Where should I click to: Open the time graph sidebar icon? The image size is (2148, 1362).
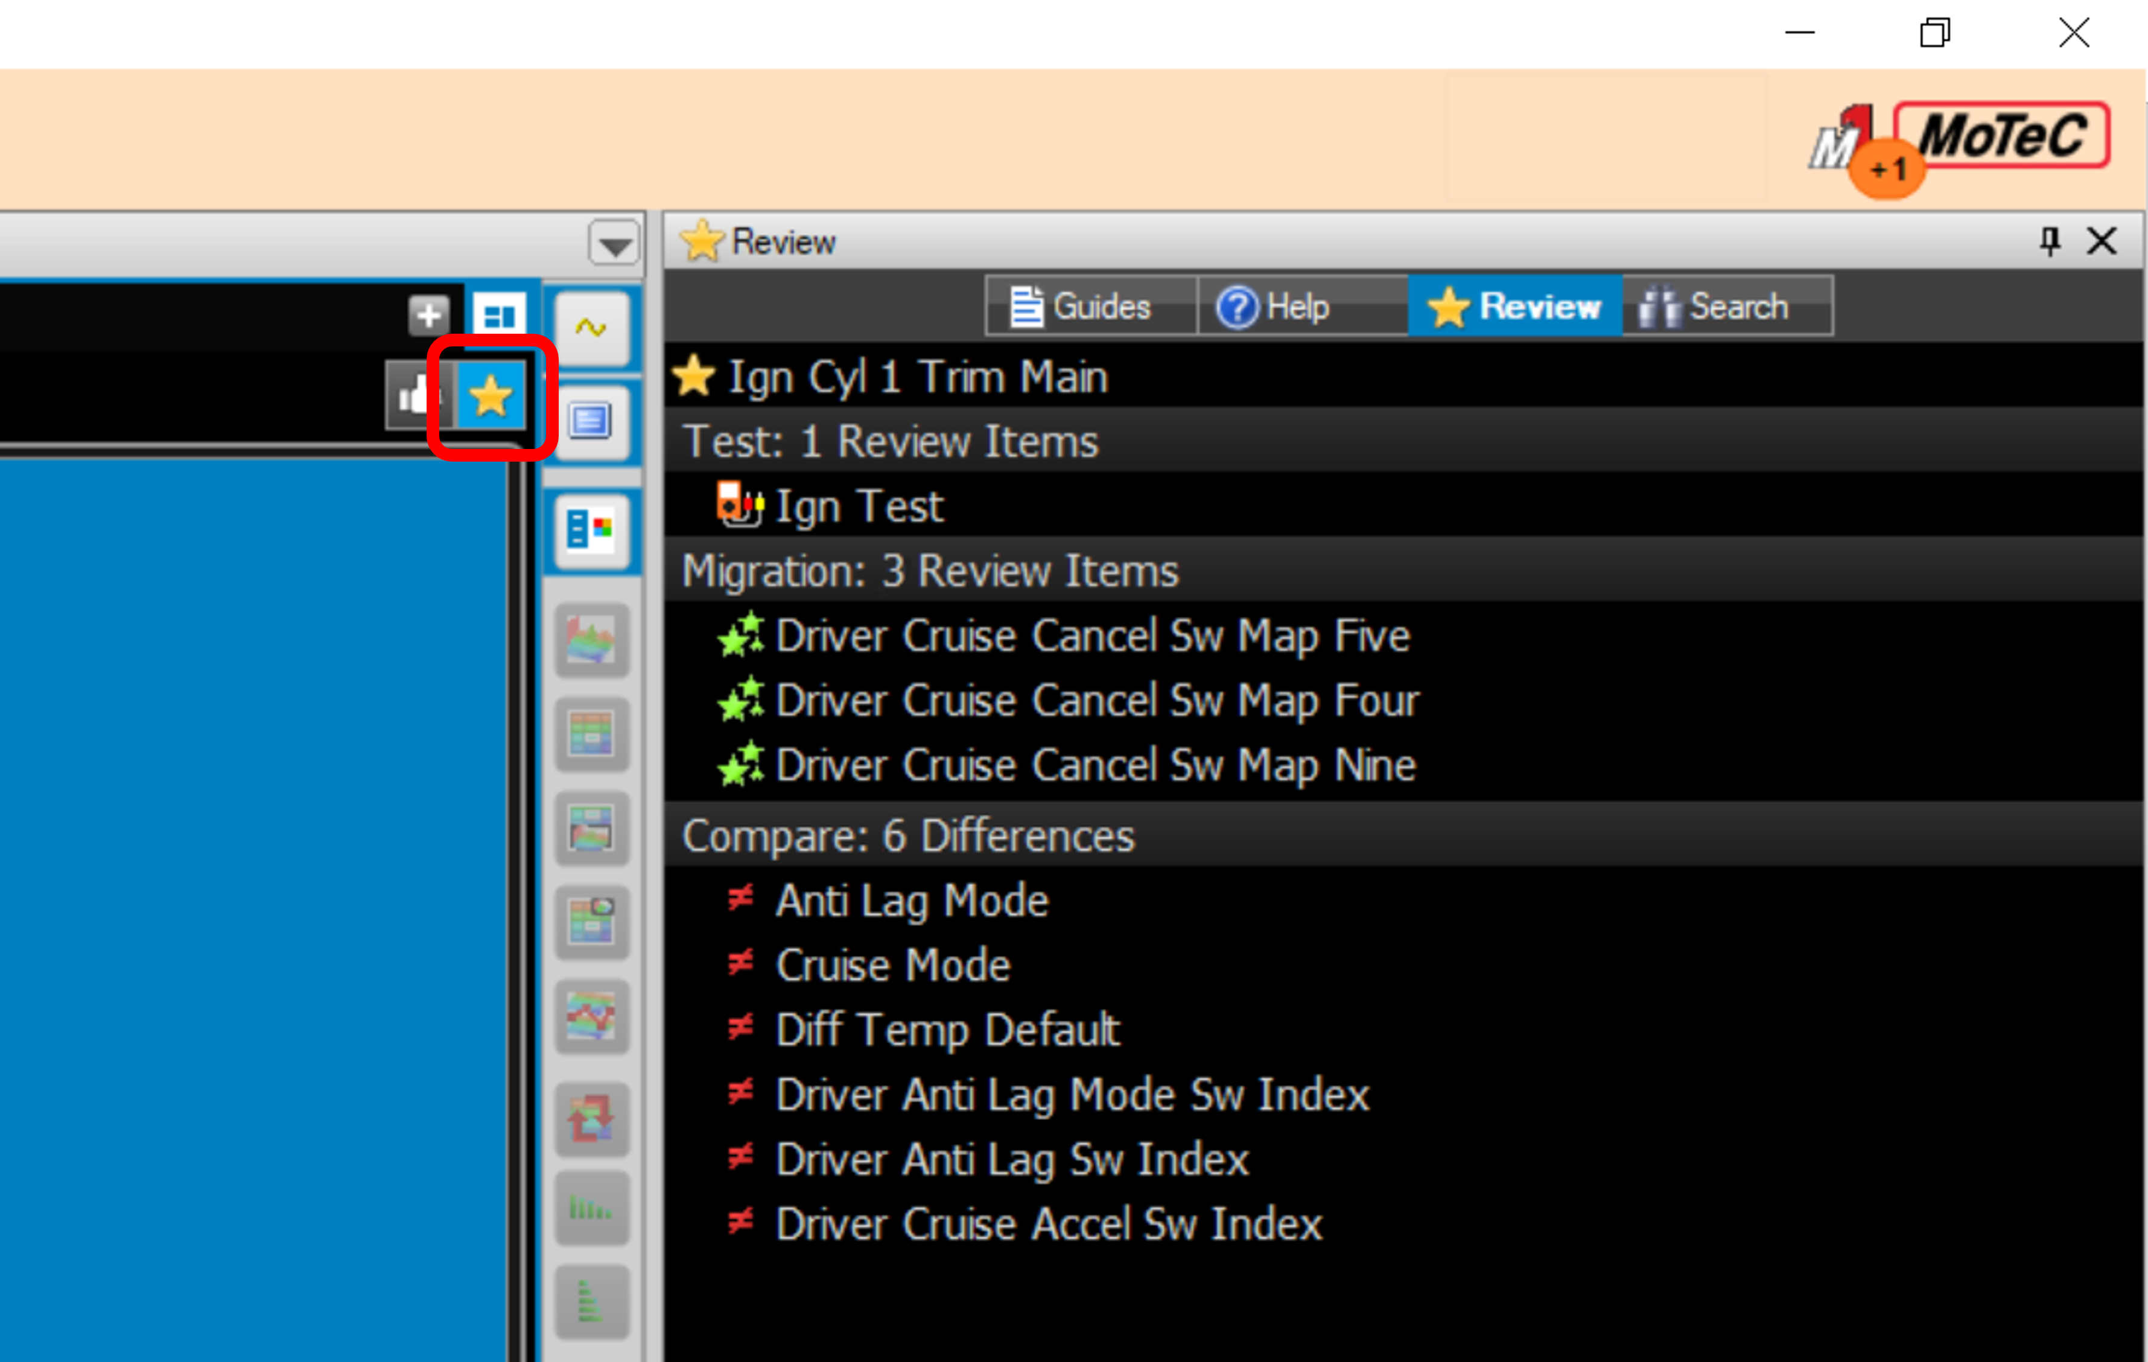tap(591, 328)
